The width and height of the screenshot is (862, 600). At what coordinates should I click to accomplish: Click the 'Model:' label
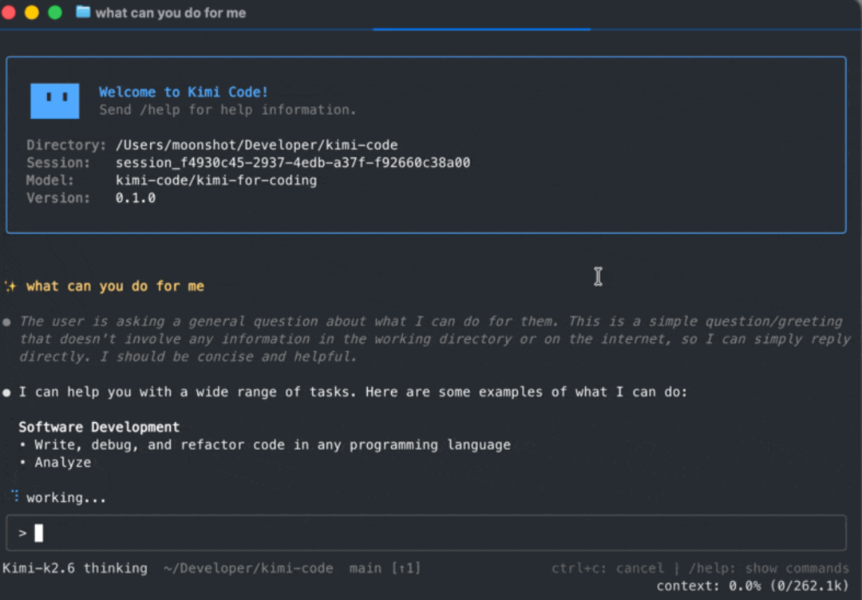(50, 180)
